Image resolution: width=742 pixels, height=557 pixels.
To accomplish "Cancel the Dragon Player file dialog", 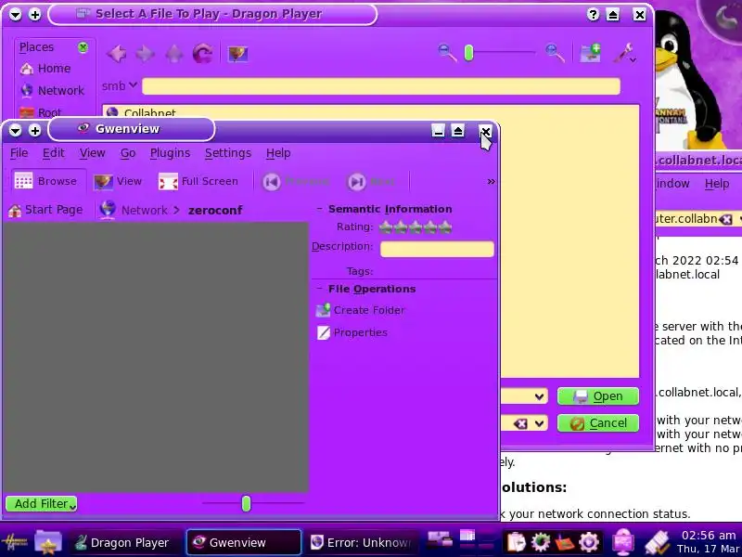I will (x=598, y=423).
